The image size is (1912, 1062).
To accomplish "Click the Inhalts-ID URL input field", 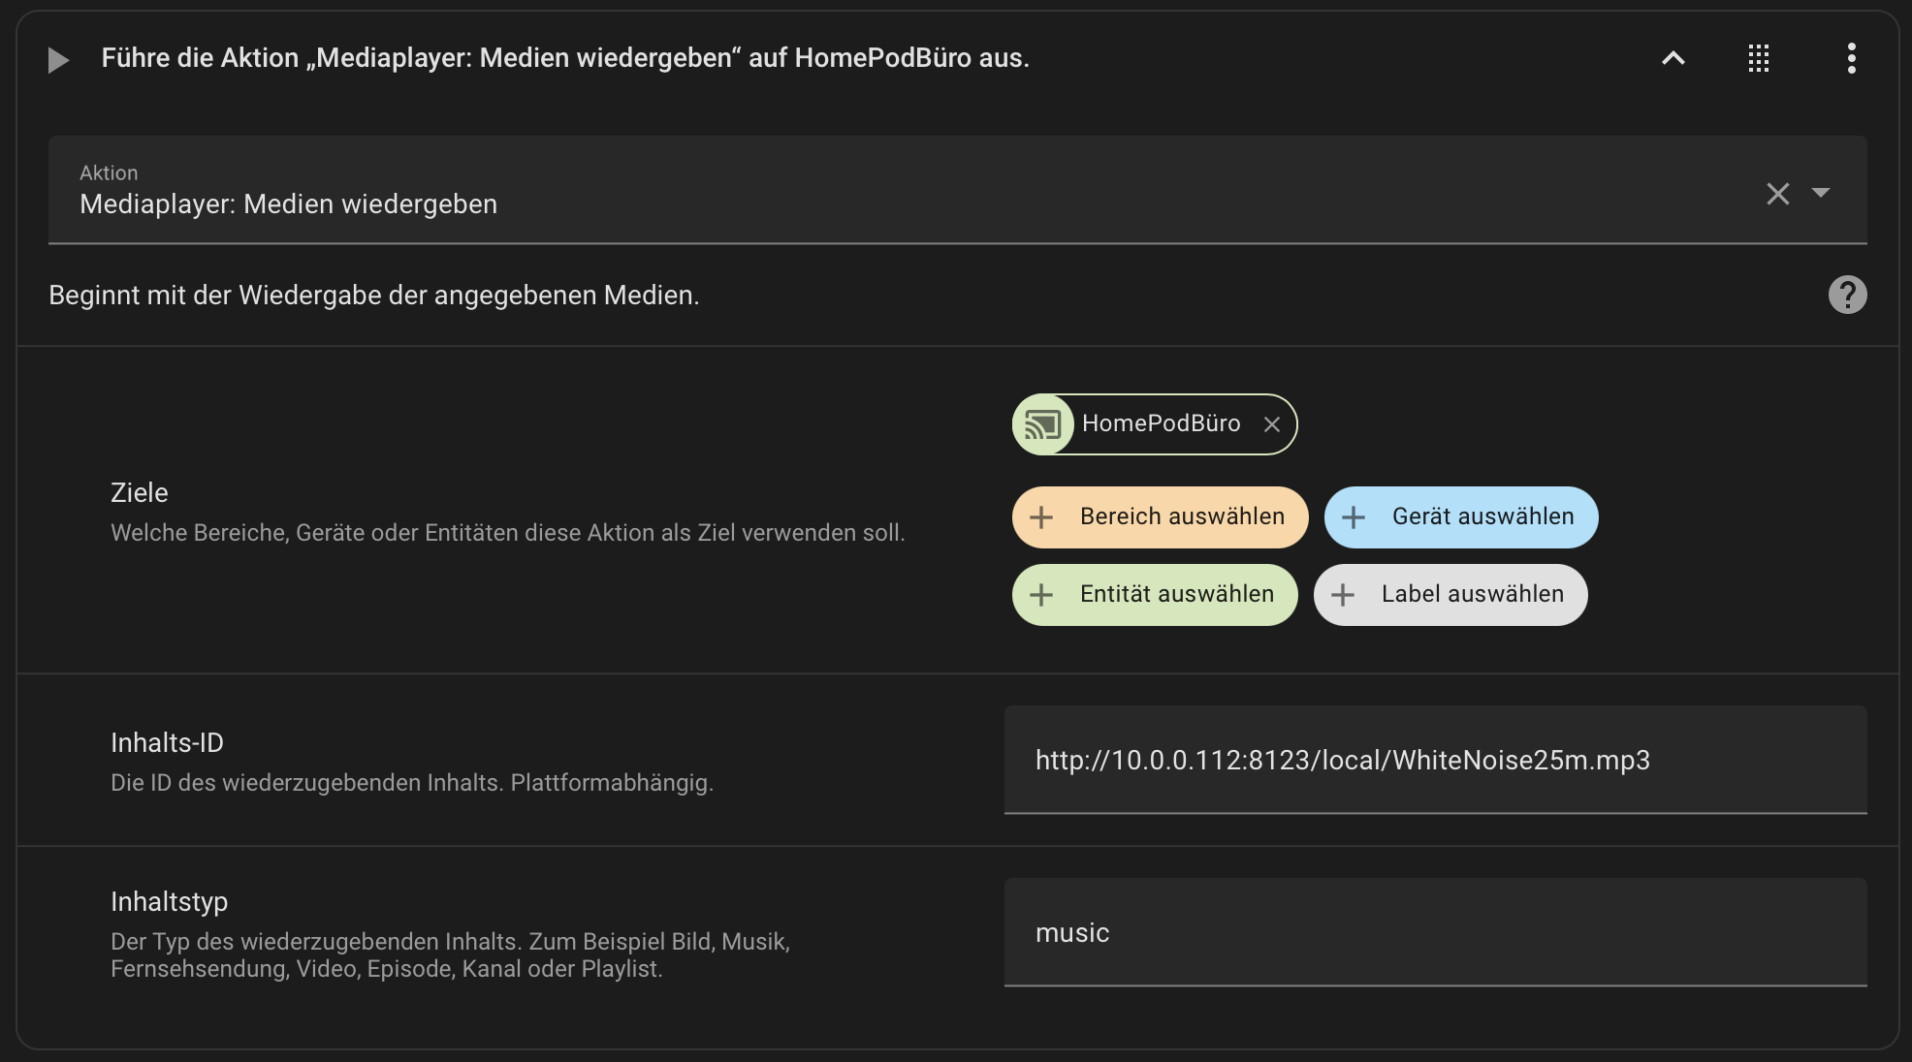I will click(1436, 760).
